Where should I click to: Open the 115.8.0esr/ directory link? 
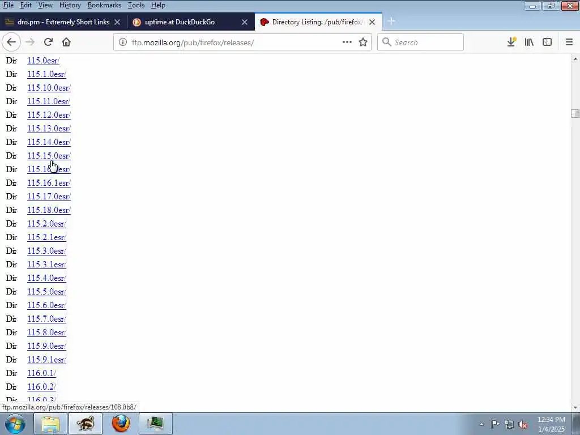click(x=46, y=332)
